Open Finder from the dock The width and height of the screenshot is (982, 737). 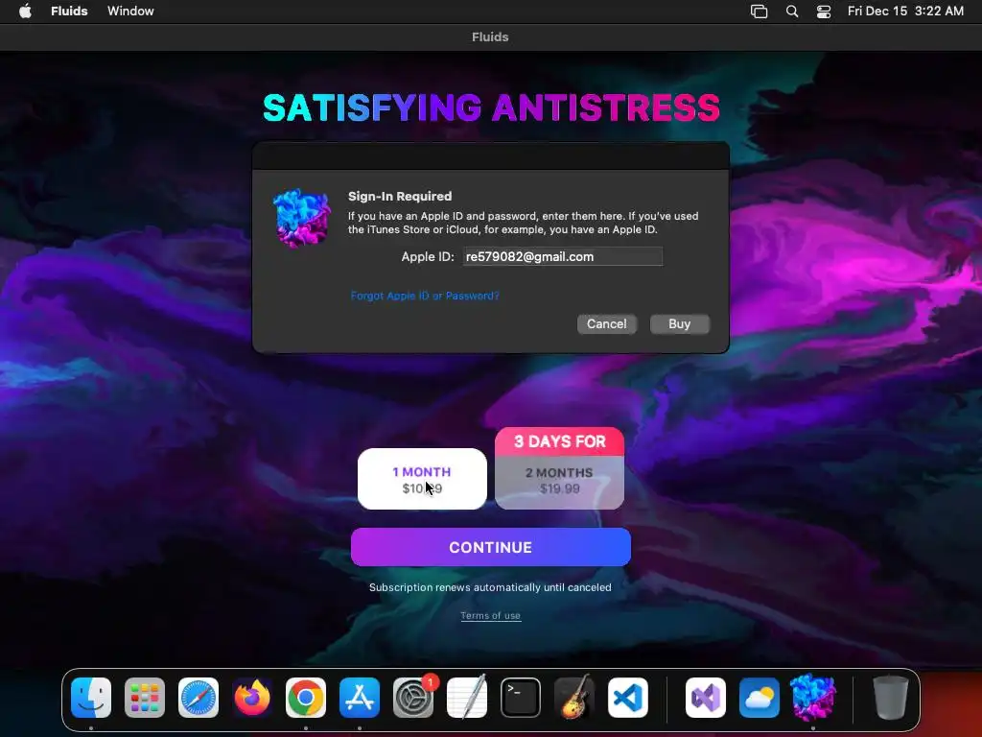91,698
